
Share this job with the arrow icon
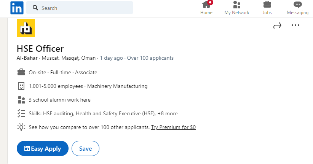point(277,25)
